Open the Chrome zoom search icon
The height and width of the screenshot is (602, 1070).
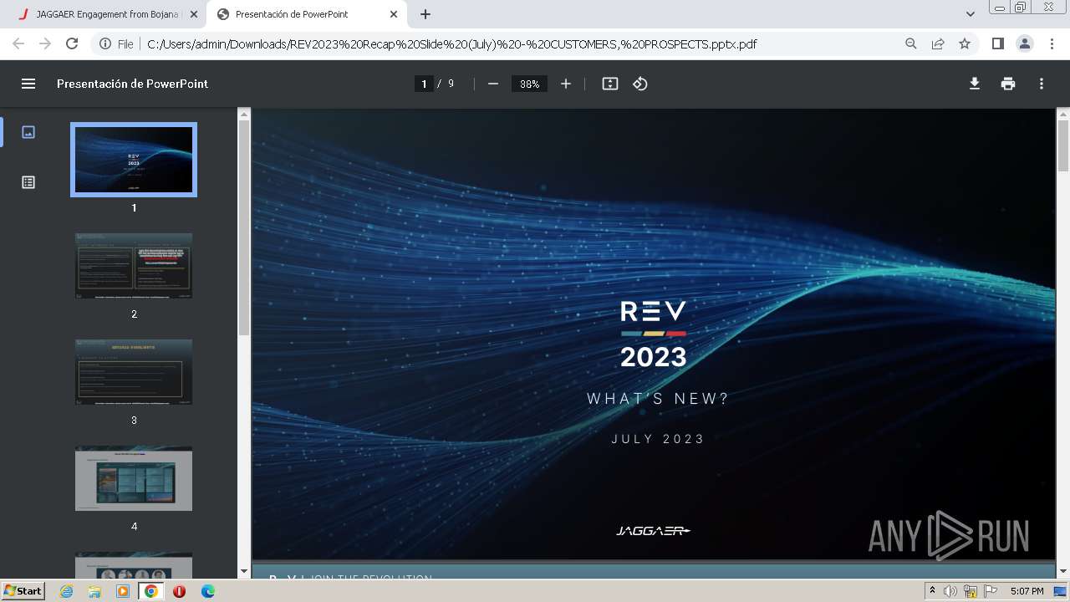(x=911, y=43)
